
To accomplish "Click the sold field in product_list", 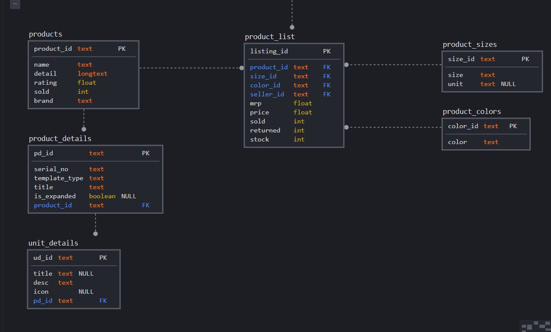I will [258, 121].
